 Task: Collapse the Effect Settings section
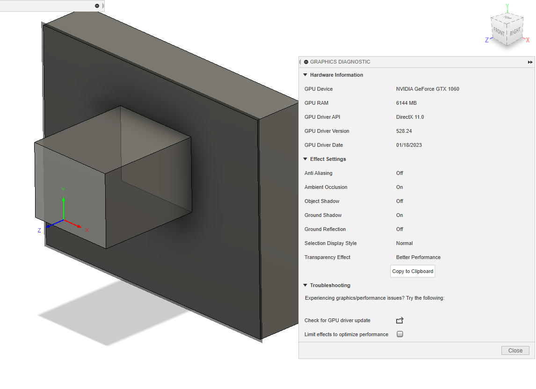tap(305, 159)
